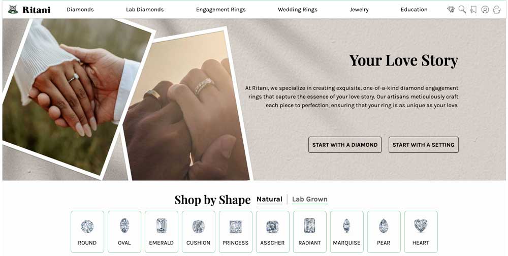Open the Education menu
This screenshot has width=508, height=256.
(414, 10)
